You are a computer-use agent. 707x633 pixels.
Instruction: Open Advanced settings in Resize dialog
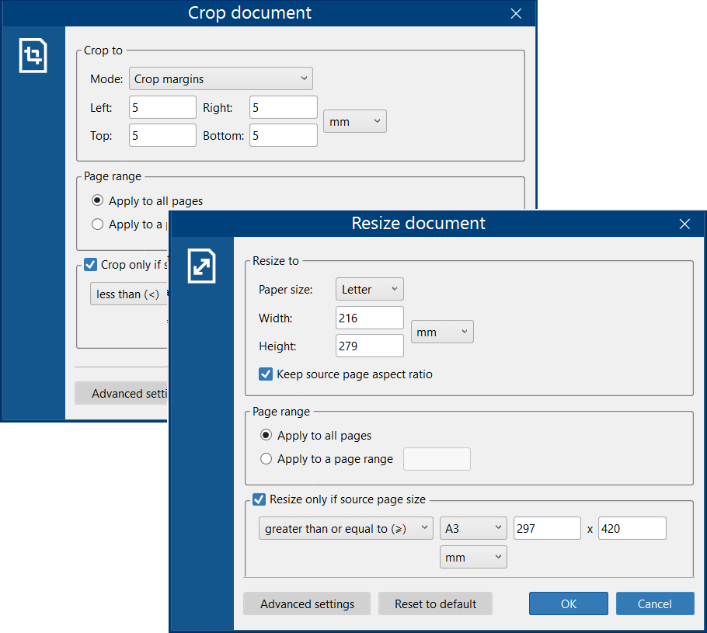[x=307, y=603]
